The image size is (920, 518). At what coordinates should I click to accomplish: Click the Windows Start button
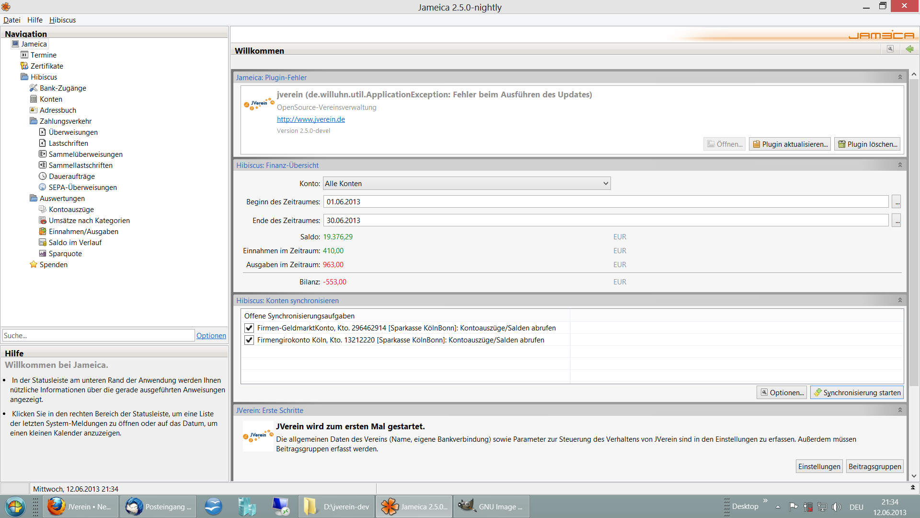pos(15,506)
